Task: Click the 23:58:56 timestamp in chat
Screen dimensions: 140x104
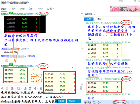Action: [x=31, y=56]
